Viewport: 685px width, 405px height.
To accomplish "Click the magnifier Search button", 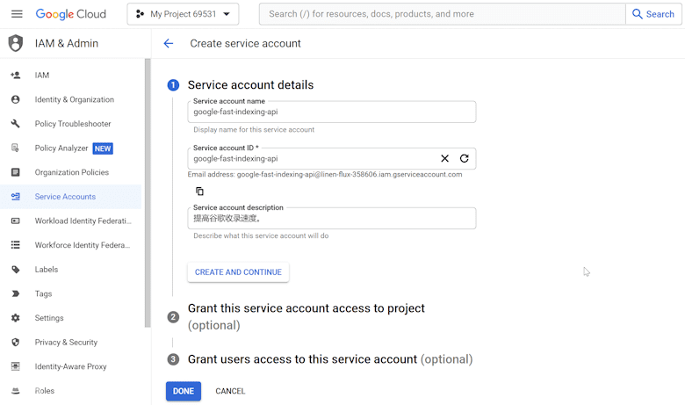I will (653, 14).
